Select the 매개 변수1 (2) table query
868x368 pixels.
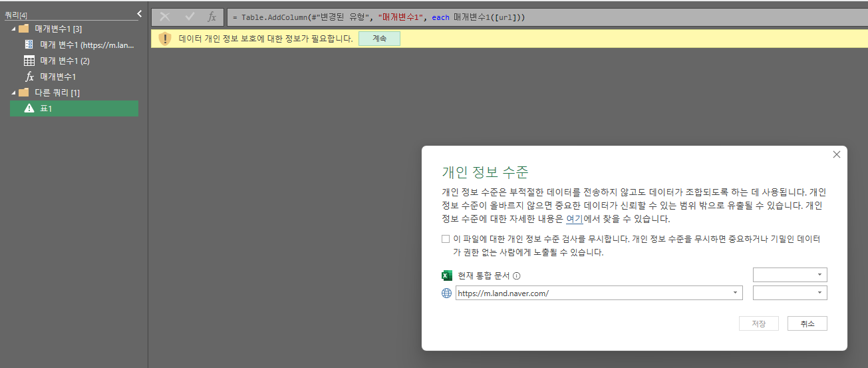[x=74, y=61]
